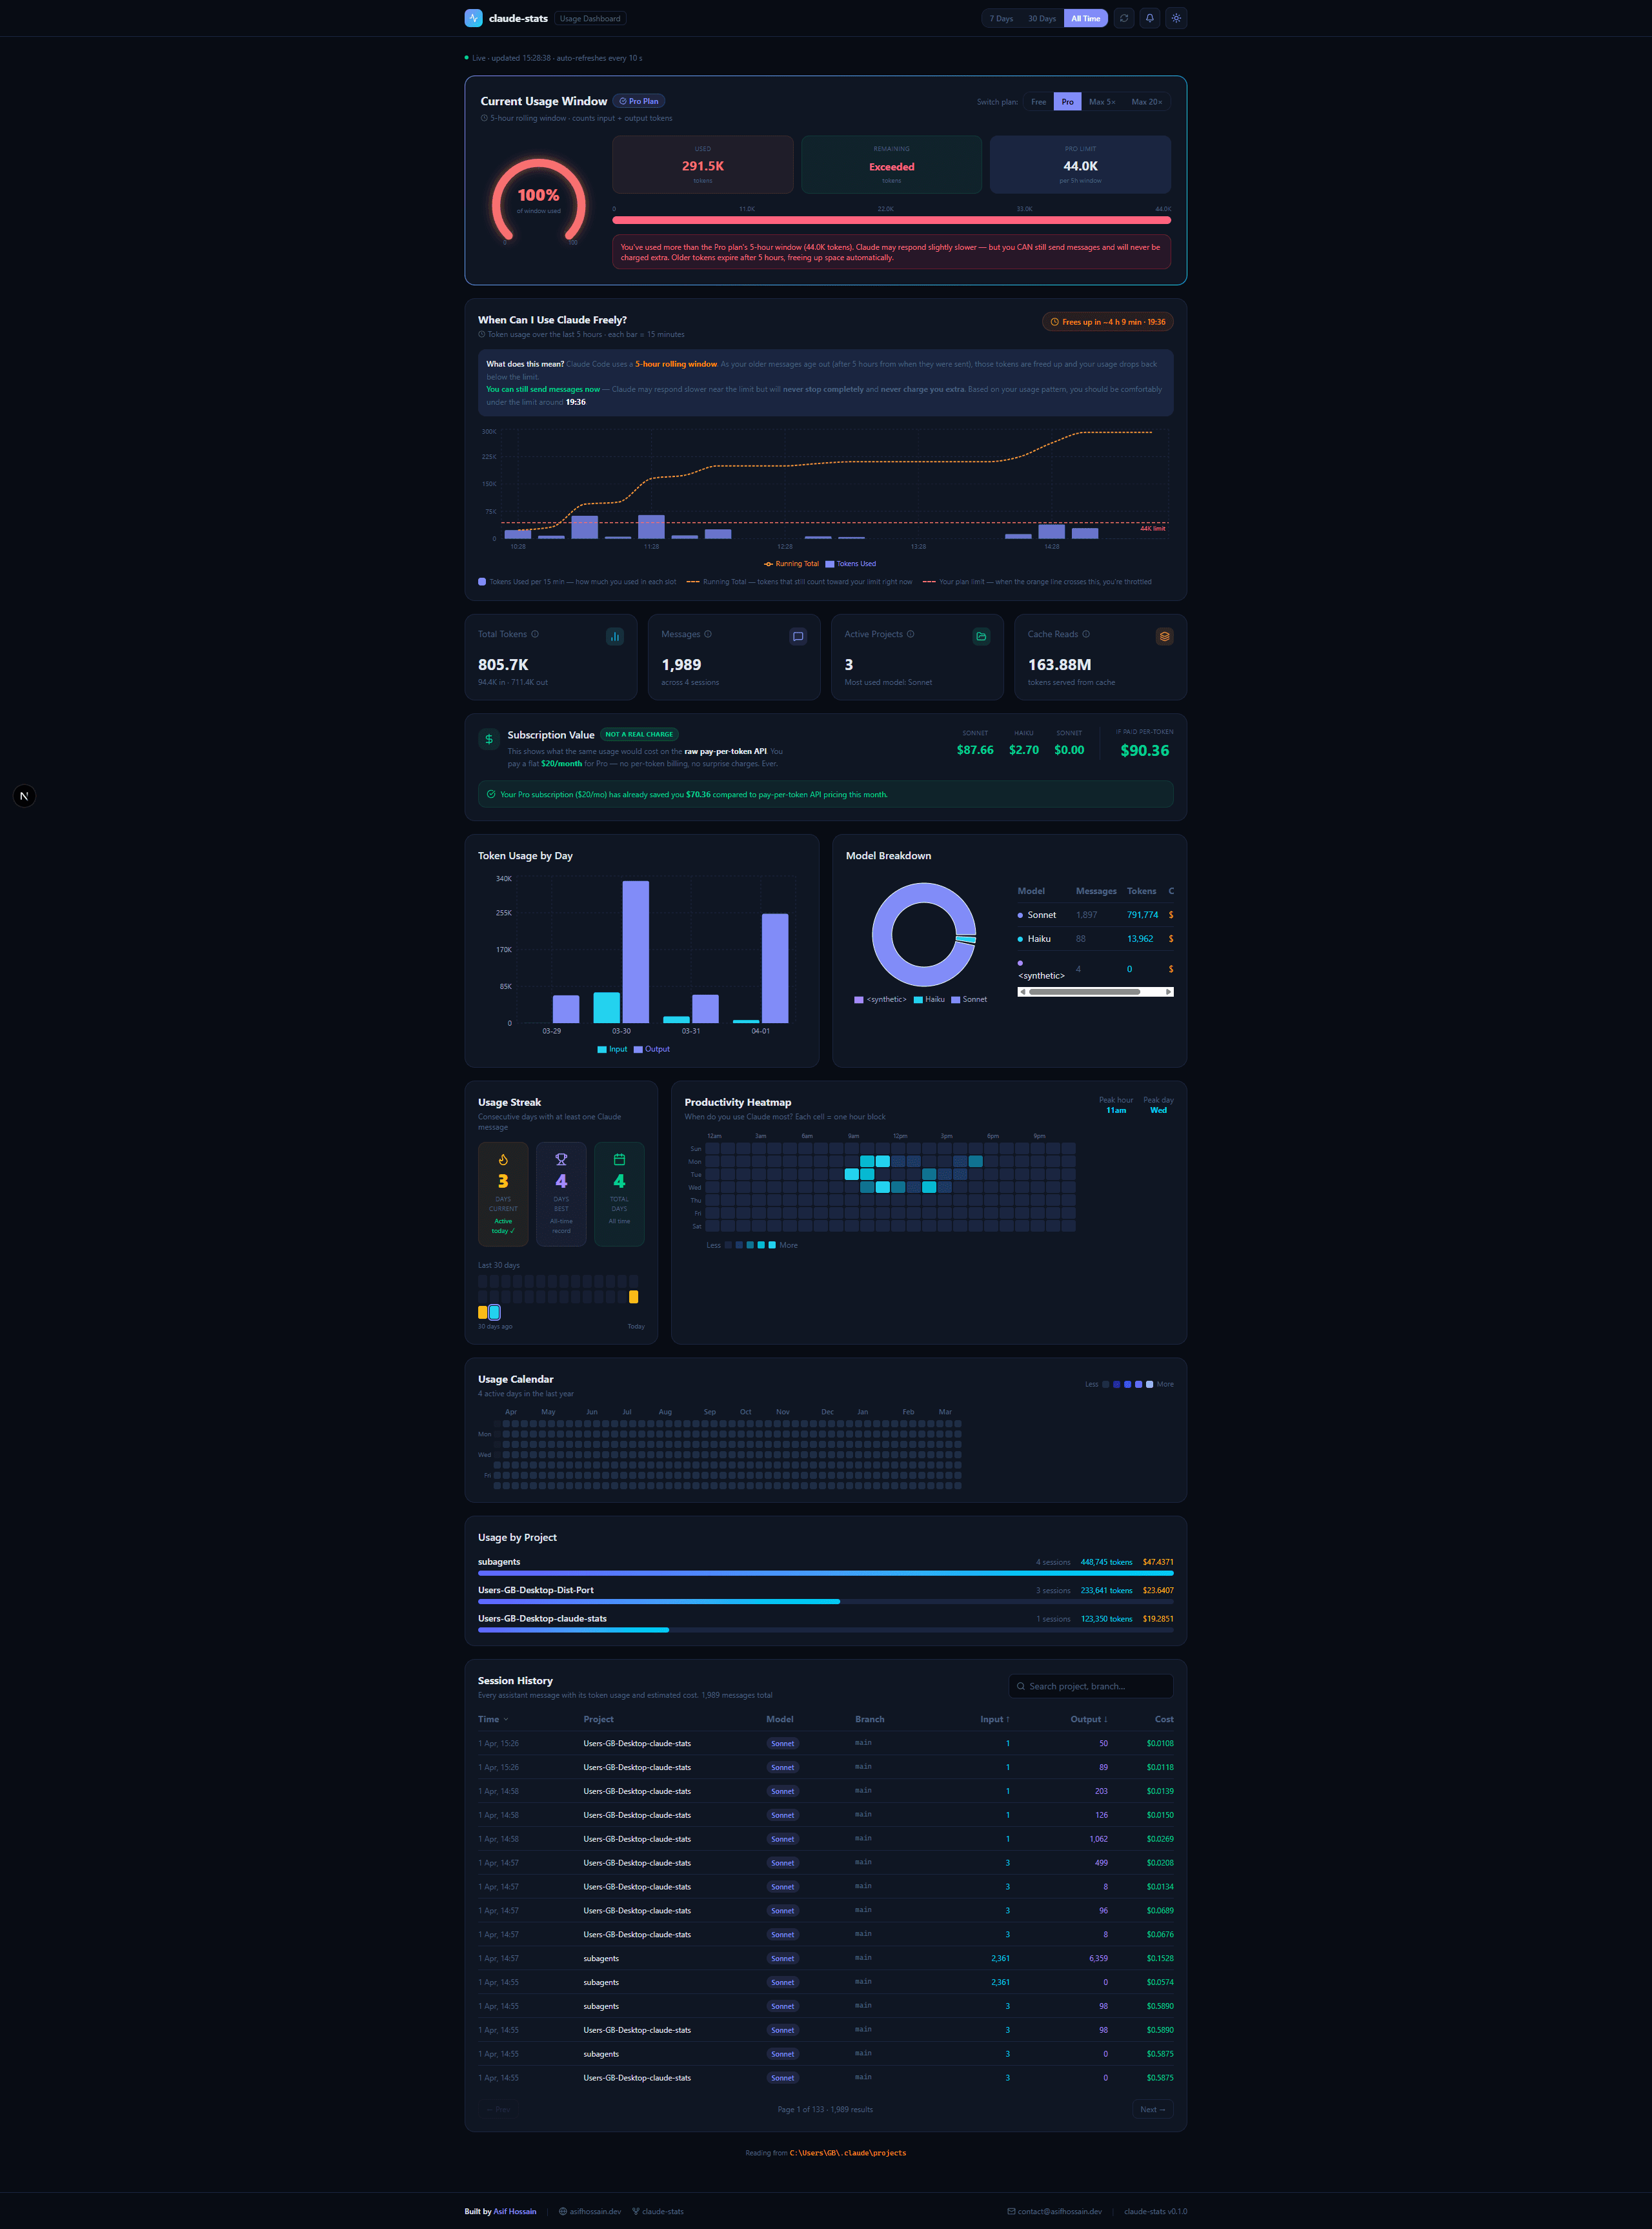Click the folder icon on Active Projects card

click(981, 636)
